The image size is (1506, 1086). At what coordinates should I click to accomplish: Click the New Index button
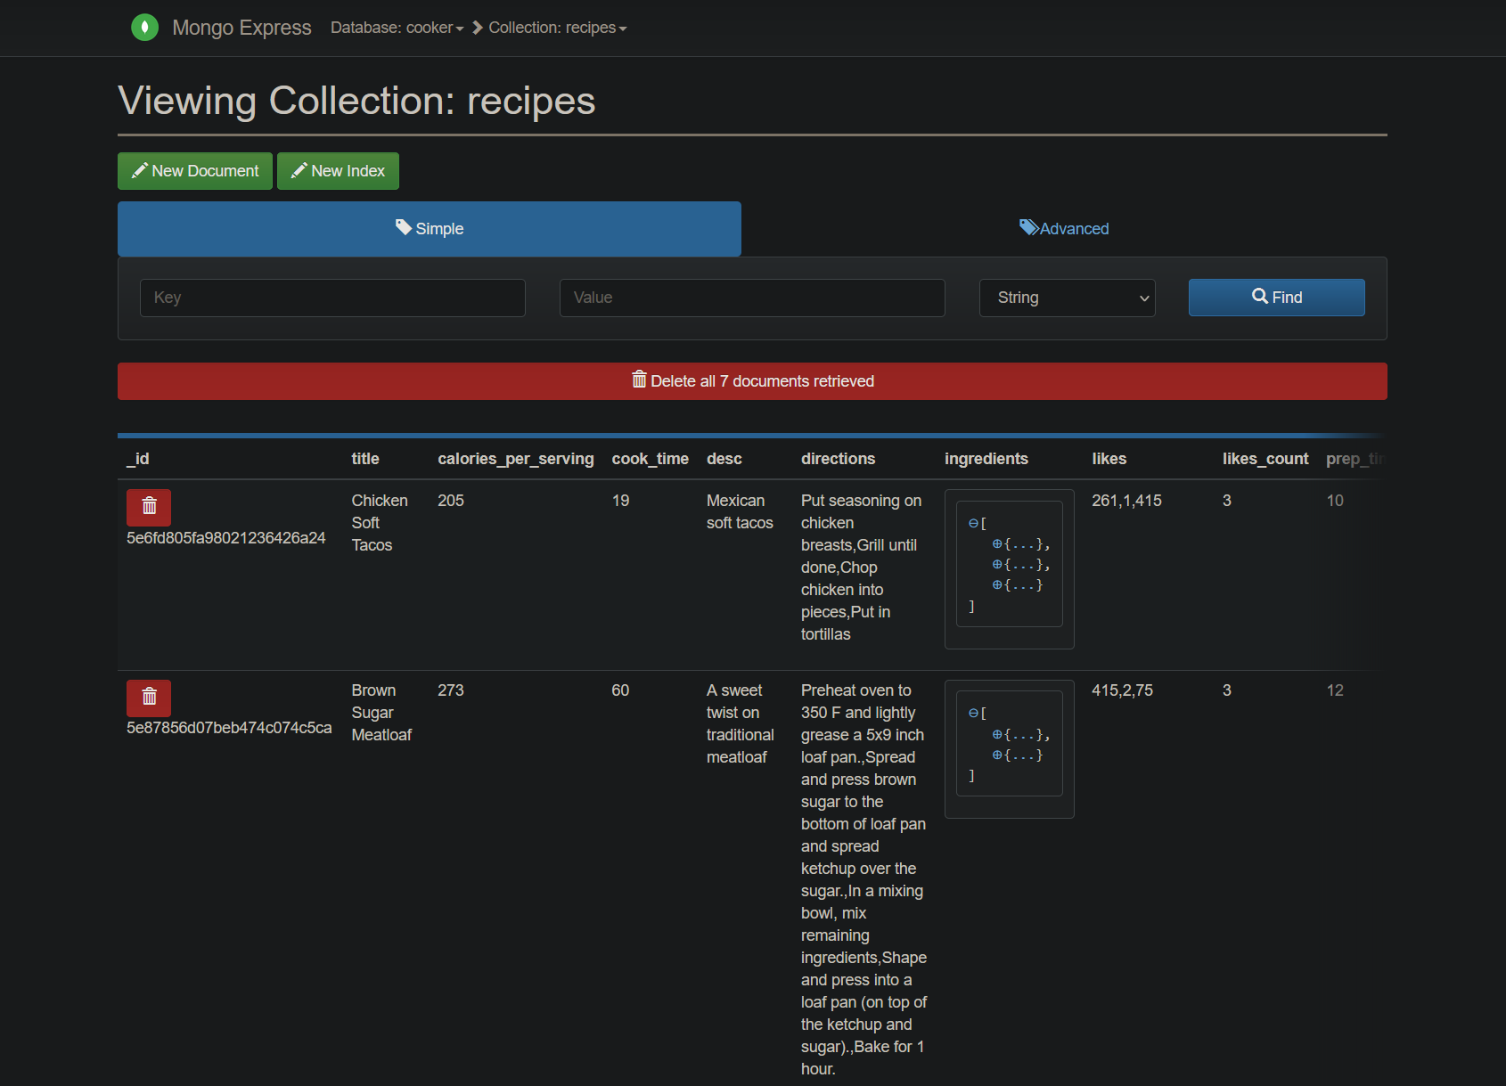click(x=338, y=171)
